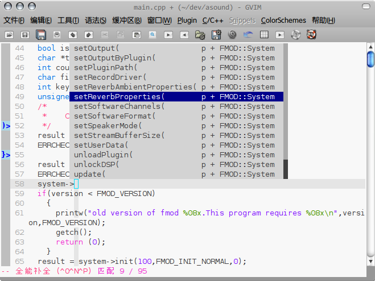
Task: Choose setOutput( from completion popup
Action: point(176,48)
